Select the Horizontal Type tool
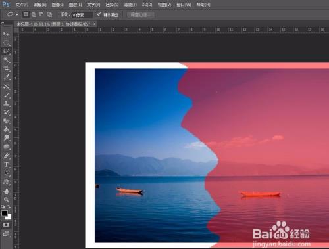The width and height of the screenshot is (329, 249). click(x=6, y=165)
